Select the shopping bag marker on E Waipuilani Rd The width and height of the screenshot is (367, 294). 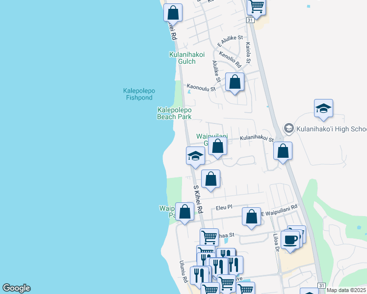[252, 217]
